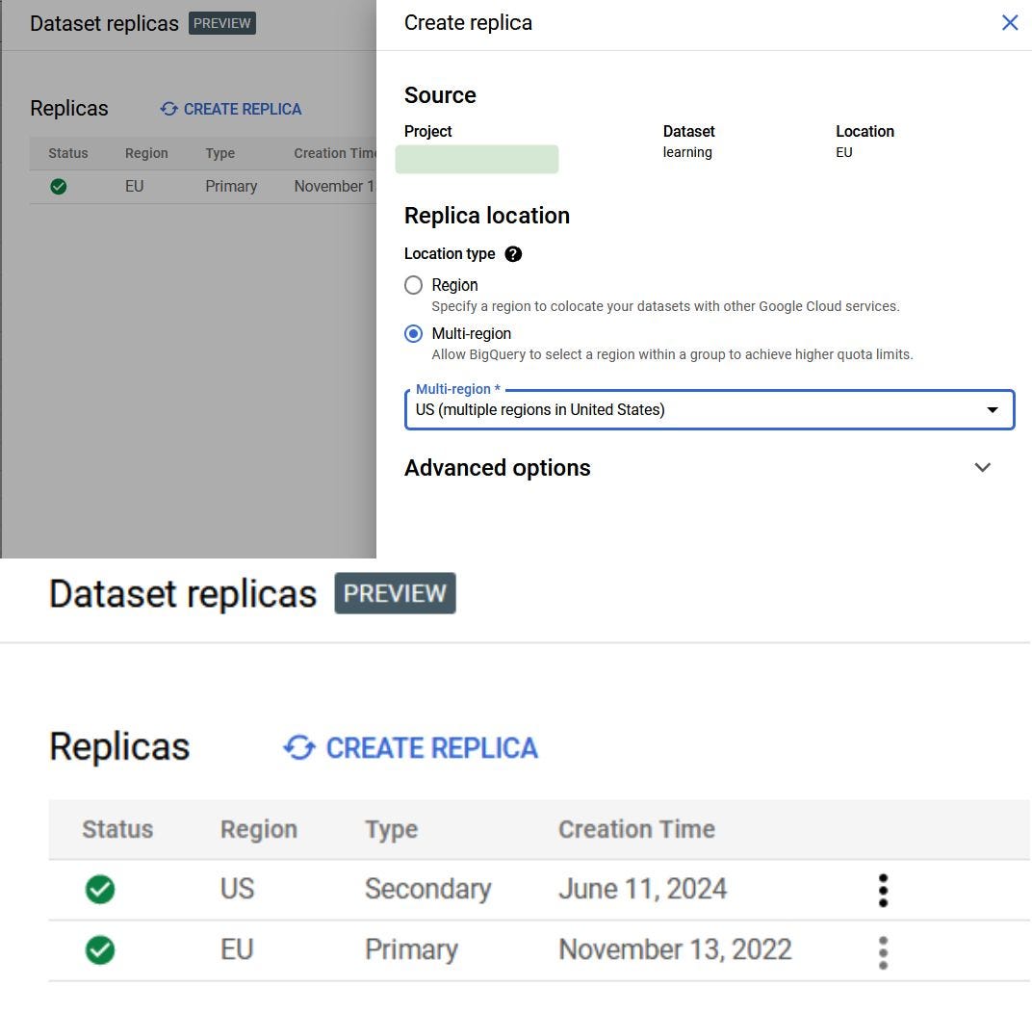The width and height of the screenshot is (1032, 1013).
Task: Click the 'Region' column header in lower table
Action: click(x=259, y=829)
